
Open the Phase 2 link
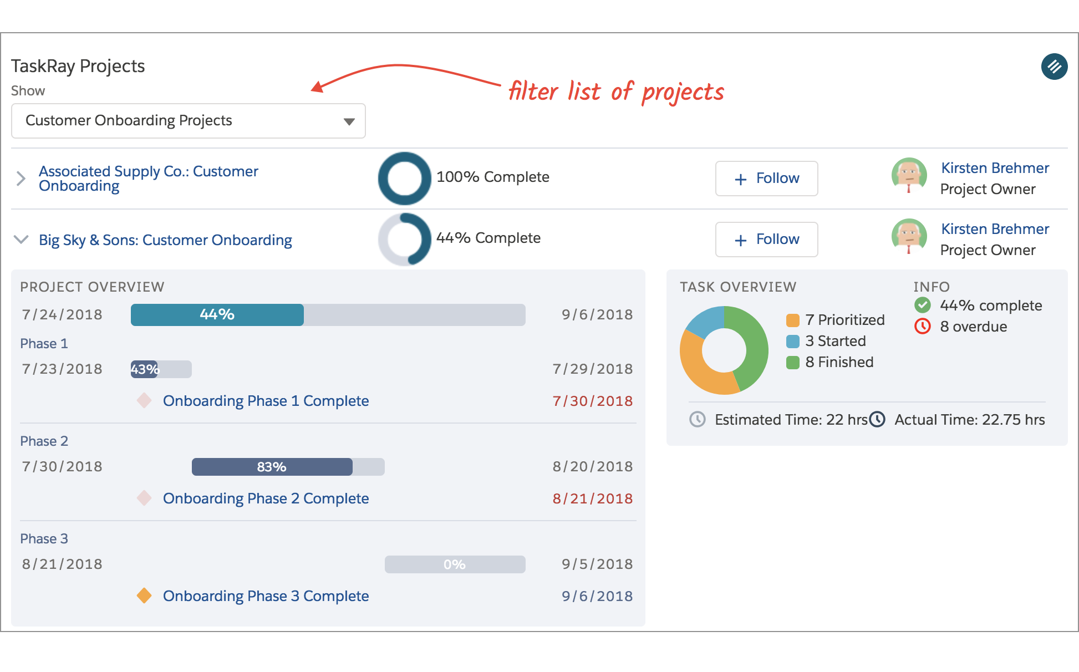click(x=44, y=441)
